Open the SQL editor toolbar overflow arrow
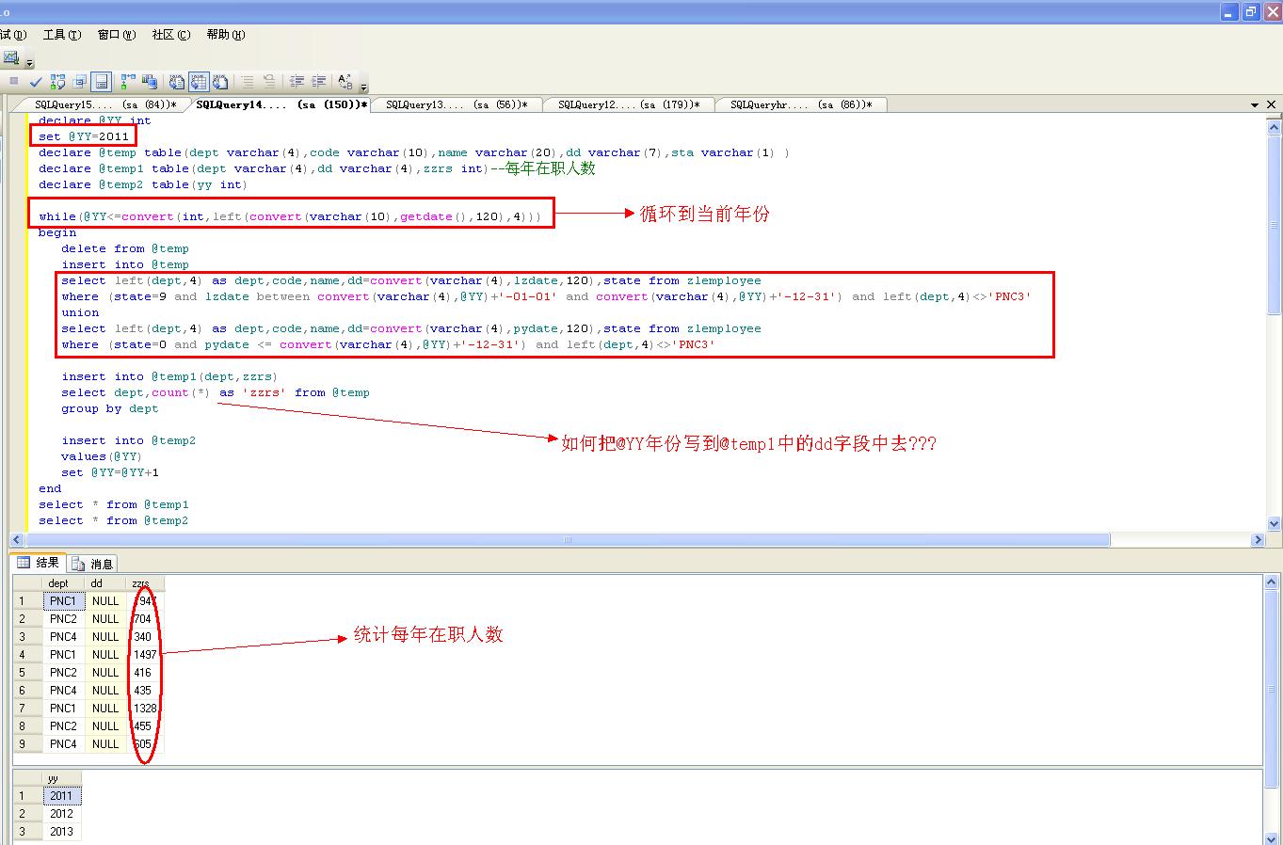Viewport: 1283px width, 845px height. pyautogui.click(x=363, y=86)
